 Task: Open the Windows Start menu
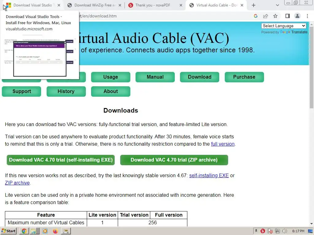pos(8,231)
